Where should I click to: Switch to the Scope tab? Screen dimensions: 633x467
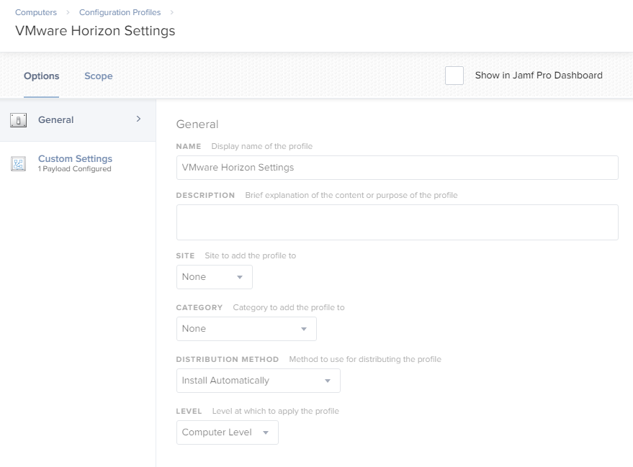pyautogui.click(x=98, y=76)
